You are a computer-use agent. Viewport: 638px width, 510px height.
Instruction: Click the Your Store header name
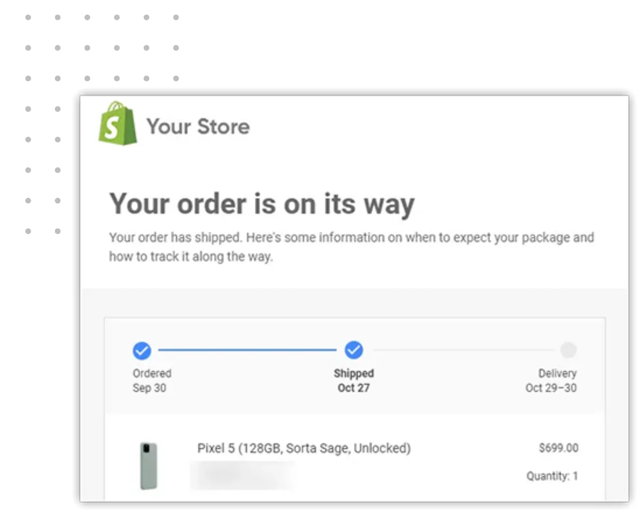[x=198, y=126]
